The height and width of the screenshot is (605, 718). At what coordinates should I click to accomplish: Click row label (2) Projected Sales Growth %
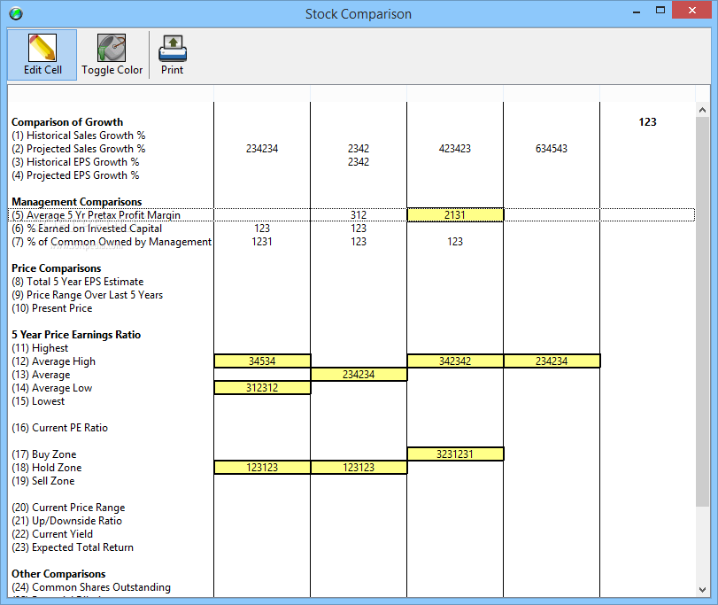(78, 149)
